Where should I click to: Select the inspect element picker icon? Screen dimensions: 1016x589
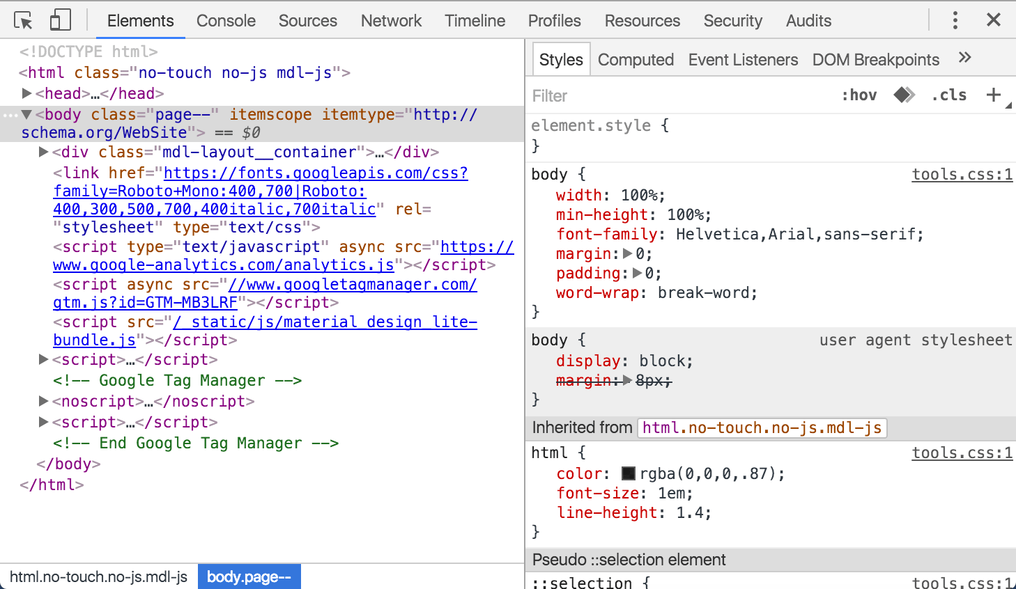click(23, 19)
